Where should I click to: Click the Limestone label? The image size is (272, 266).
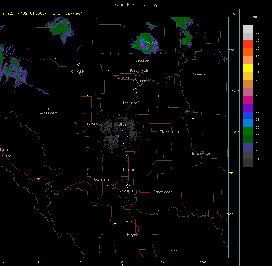(48, 112)
